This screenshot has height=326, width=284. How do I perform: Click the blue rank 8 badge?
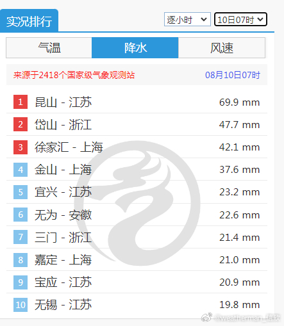click(x=21, y=259)
